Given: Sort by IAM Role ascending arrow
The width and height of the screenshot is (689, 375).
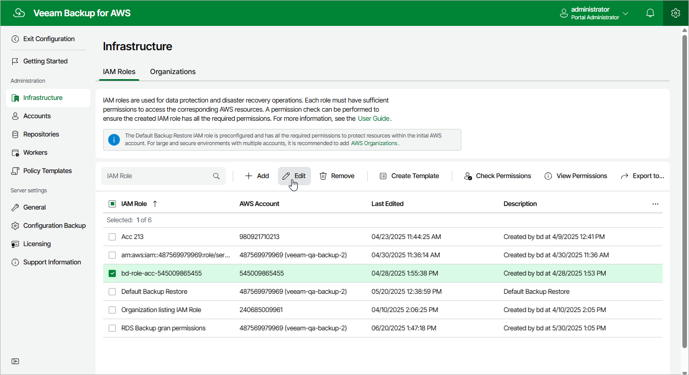Looking at the screenshot, I should click(x=155, y=204).
